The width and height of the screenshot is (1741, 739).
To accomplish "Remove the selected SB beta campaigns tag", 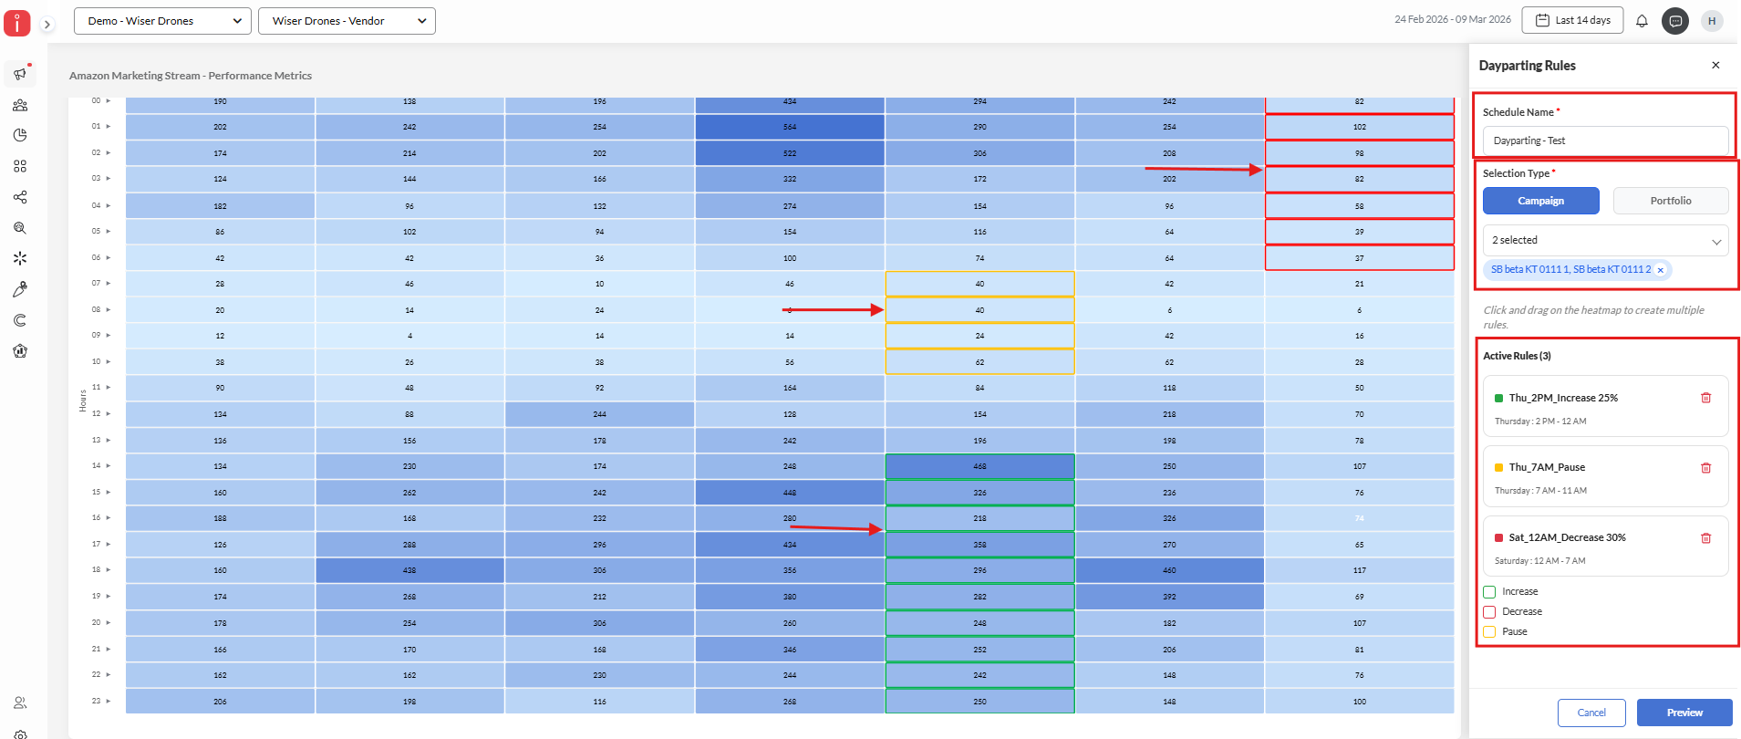I will [1661, 270].
